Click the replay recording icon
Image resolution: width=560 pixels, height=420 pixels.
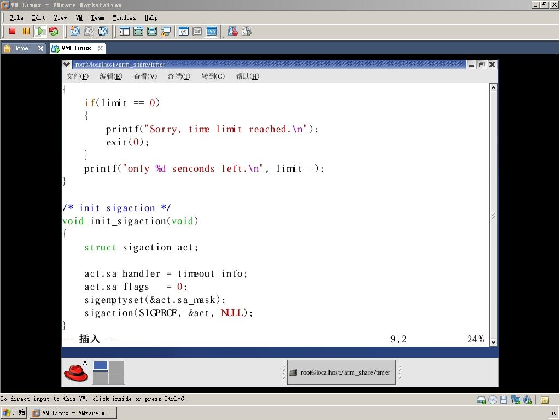point(247,31)
